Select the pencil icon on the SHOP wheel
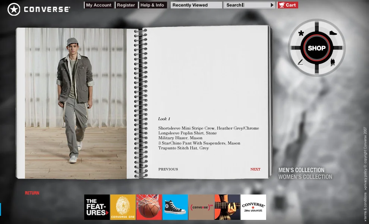 (300, 62)
